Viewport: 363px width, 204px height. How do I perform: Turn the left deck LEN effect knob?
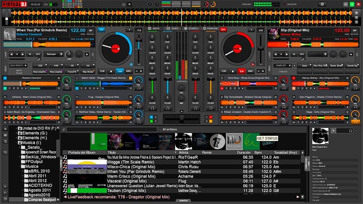(69, 54)
